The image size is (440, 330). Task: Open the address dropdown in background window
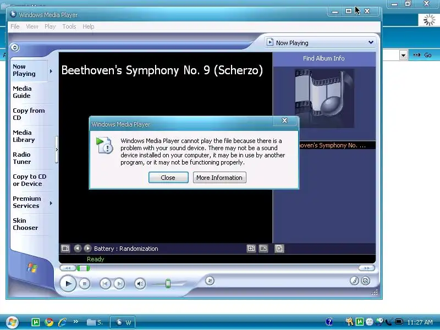click(x=404, y=55)
